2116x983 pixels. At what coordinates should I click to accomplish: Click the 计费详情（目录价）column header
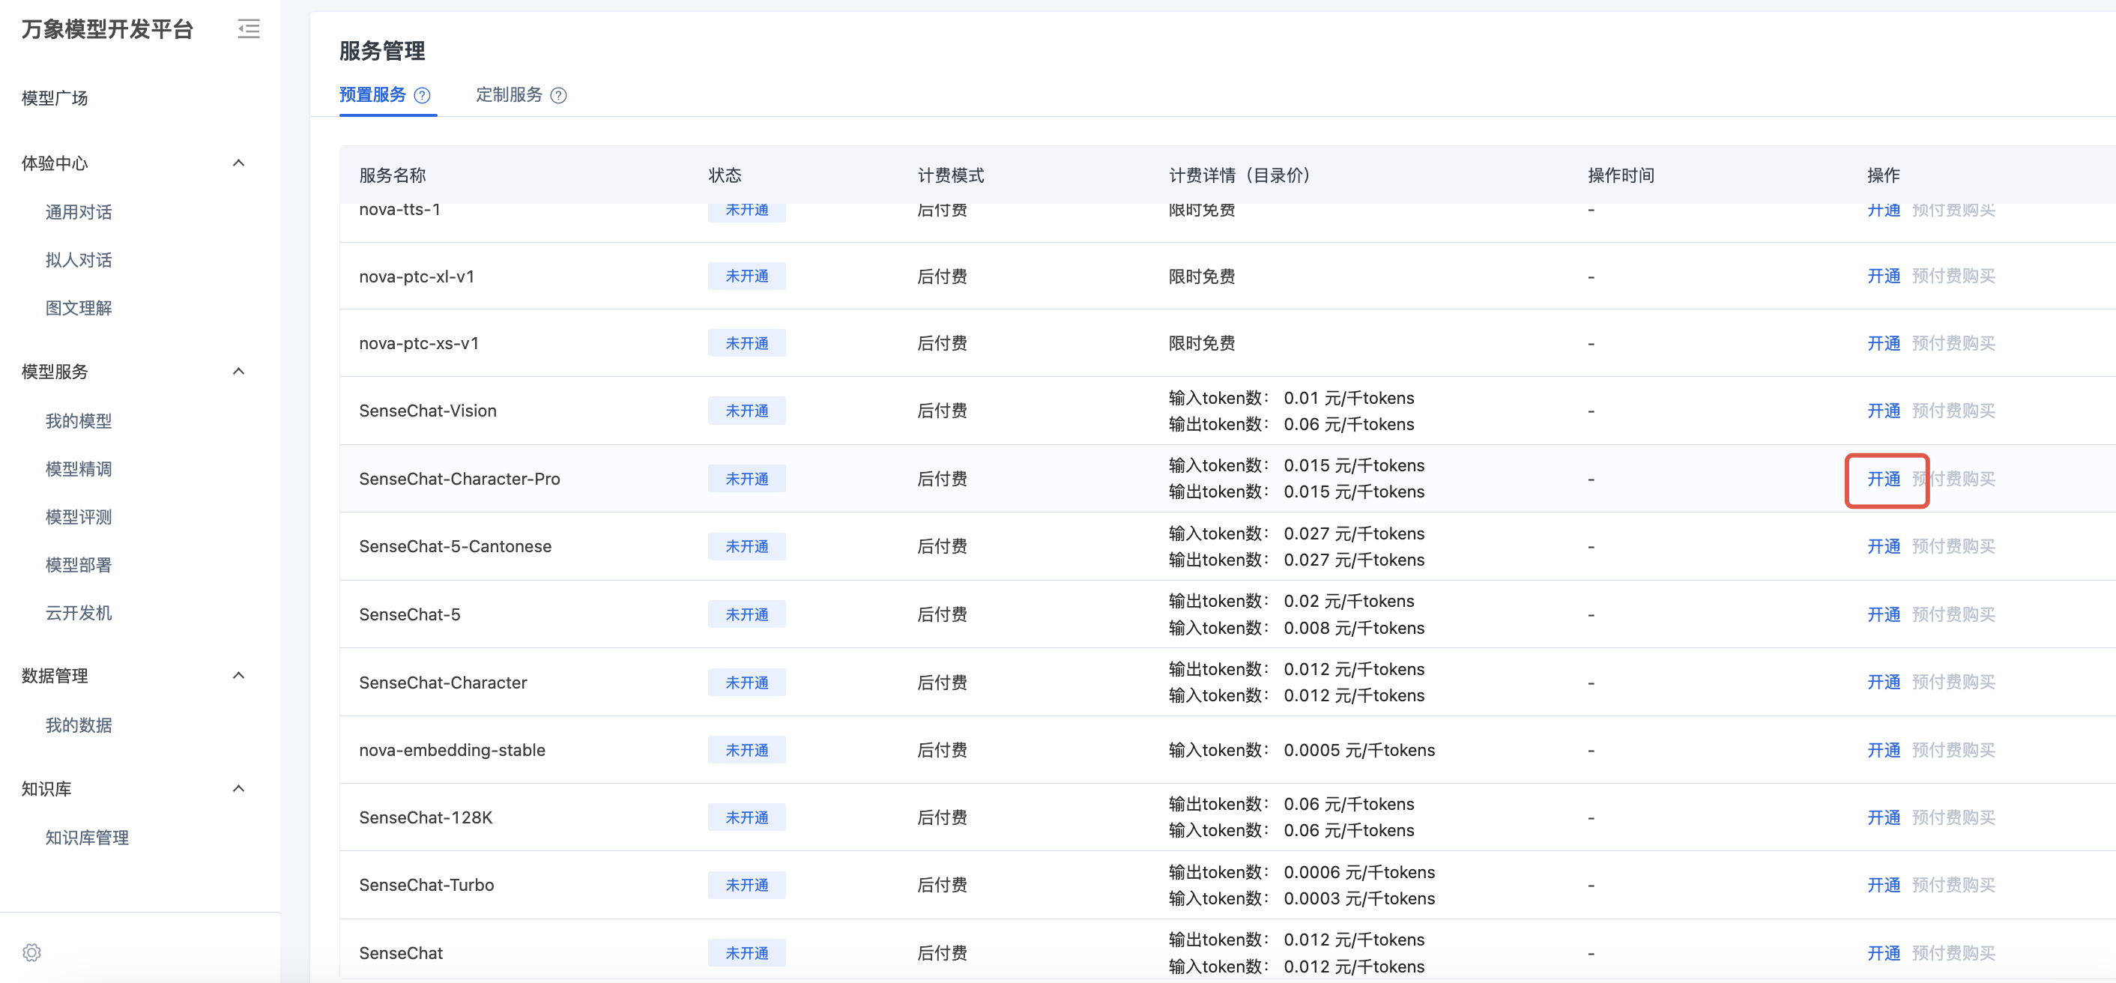[x=1243, y=175]
